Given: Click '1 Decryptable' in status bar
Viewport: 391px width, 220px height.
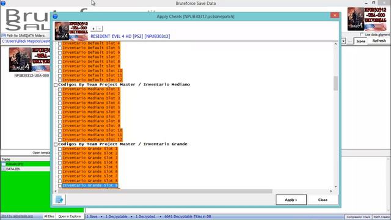Looking at the screenshot, I should click(116, 216).
